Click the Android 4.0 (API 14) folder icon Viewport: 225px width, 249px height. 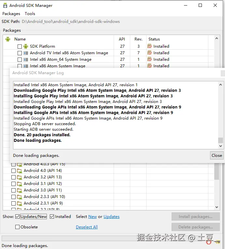[x=20, y=171]
